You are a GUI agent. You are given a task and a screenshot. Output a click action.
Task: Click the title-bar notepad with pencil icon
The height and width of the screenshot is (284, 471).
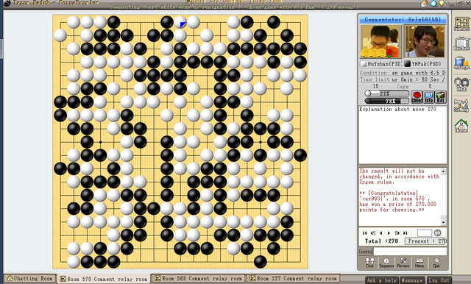pos(424,4)
